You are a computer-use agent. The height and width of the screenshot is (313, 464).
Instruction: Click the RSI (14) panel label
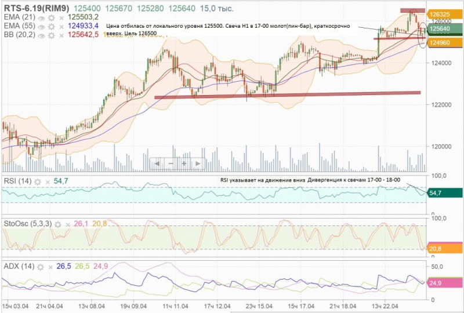pyautogui.click(x=17, y=181)
